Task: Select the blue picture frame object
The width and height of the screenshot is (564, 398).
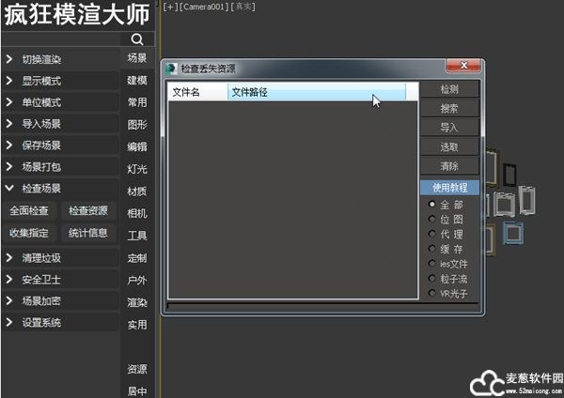Action: point(513,233)
